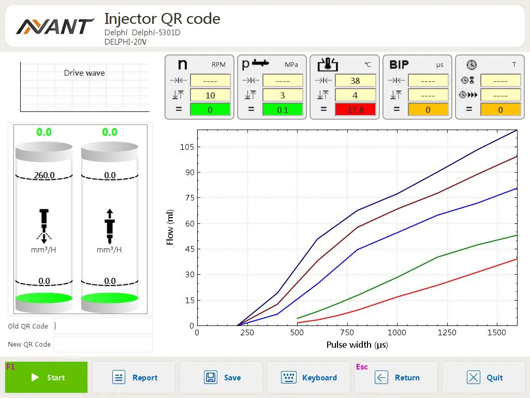Image resolution: width=530 pixels, height=398 pixels.
Task: Click the Save disk icon
Action: pyautogui.click(x=211, y=377)
